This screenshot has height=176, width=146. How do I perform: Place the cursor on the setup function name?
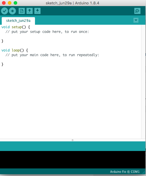[17, 27]
